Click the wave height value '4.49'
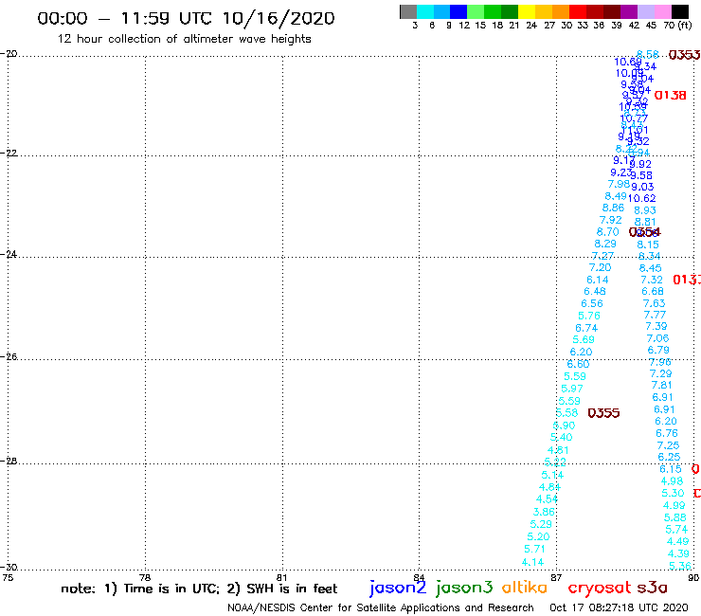The height and width of the screenshot is (616, 701). point(677,541)
